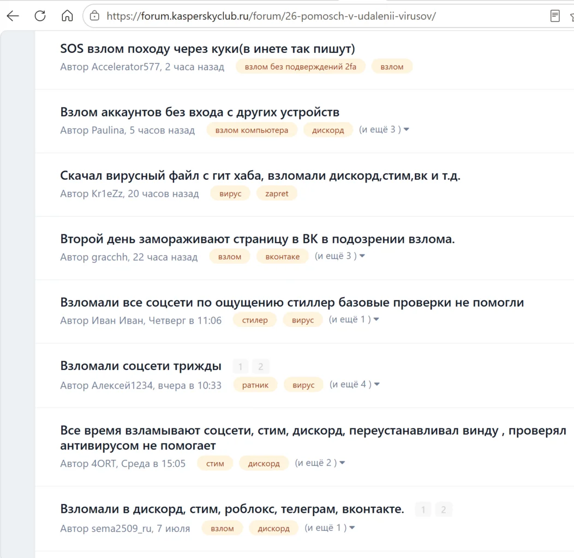Open author profile Kr1eZz
Viewport: 574px width, 558px height.
107,194
